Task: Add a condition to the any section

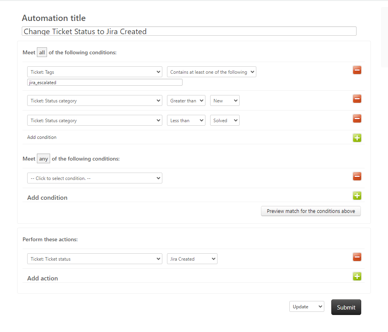Action: click(x=357, y=195)
